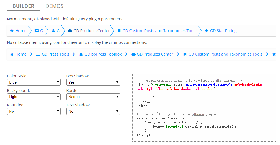
Task: Open the Rounded dropdown set to No
Action: pos(34,111)
